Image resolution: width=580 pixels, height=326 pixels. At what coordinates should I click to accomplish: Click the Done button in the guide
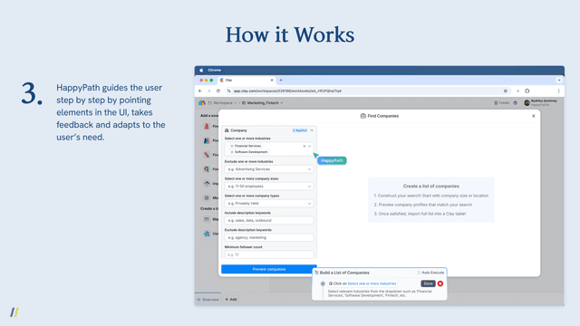coord(428,283)
